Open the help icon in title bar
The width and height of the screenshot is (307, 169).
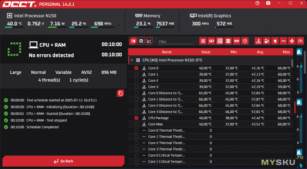[x=257, y=3]
